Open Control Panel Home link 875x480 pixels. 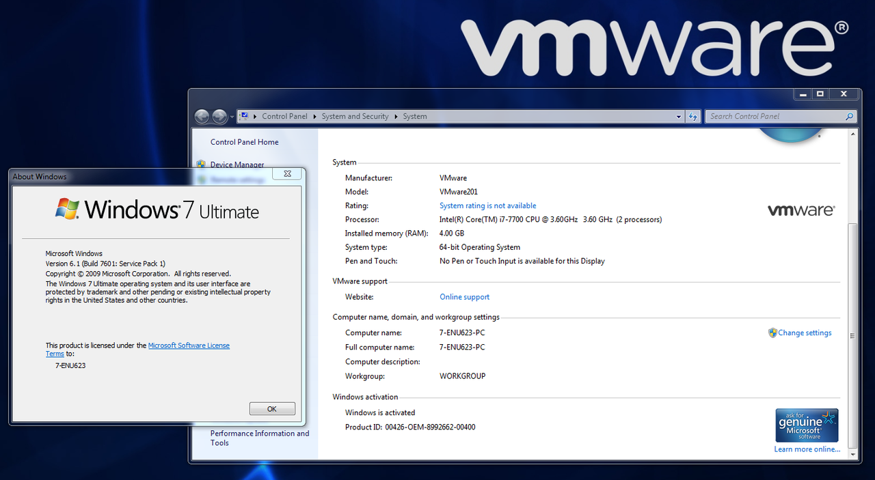click(244, 142)
